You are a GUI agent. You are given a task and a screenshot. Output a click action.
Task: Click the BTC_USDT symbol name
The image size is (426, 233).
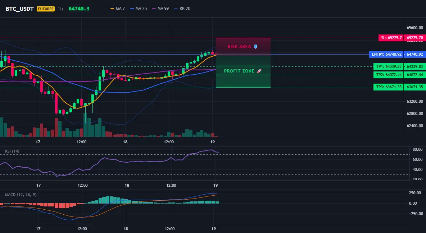20,9
